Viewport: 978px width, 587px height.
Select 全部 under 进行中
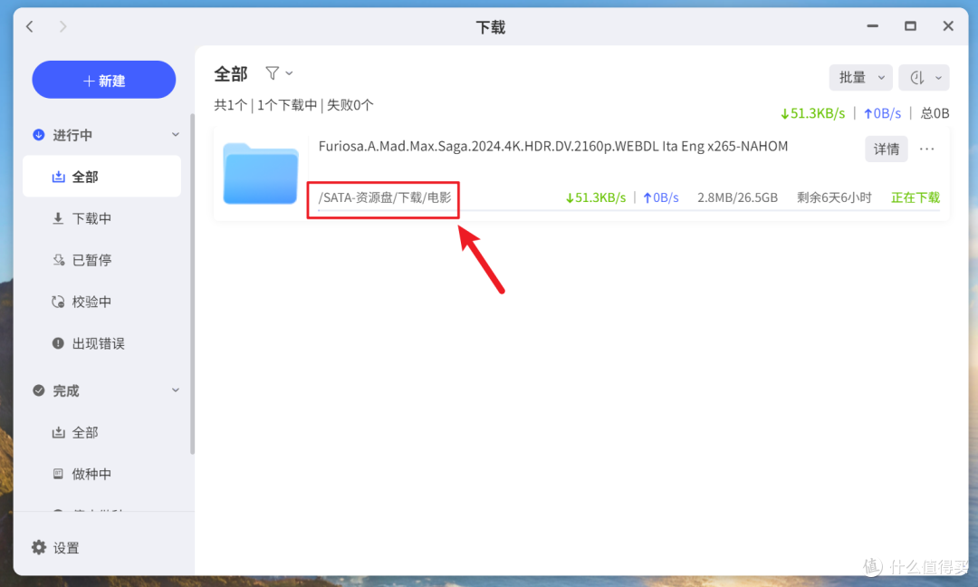(x=101, y=177)
